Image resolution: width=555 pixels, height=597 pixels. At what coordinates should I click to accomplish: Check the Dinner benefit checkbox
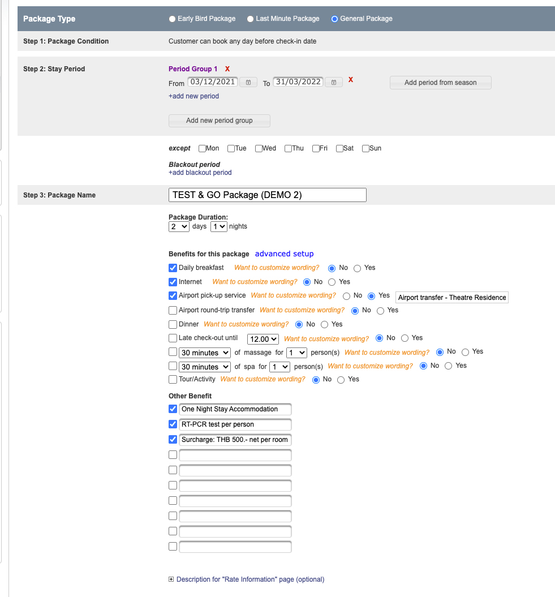point(173,324)
